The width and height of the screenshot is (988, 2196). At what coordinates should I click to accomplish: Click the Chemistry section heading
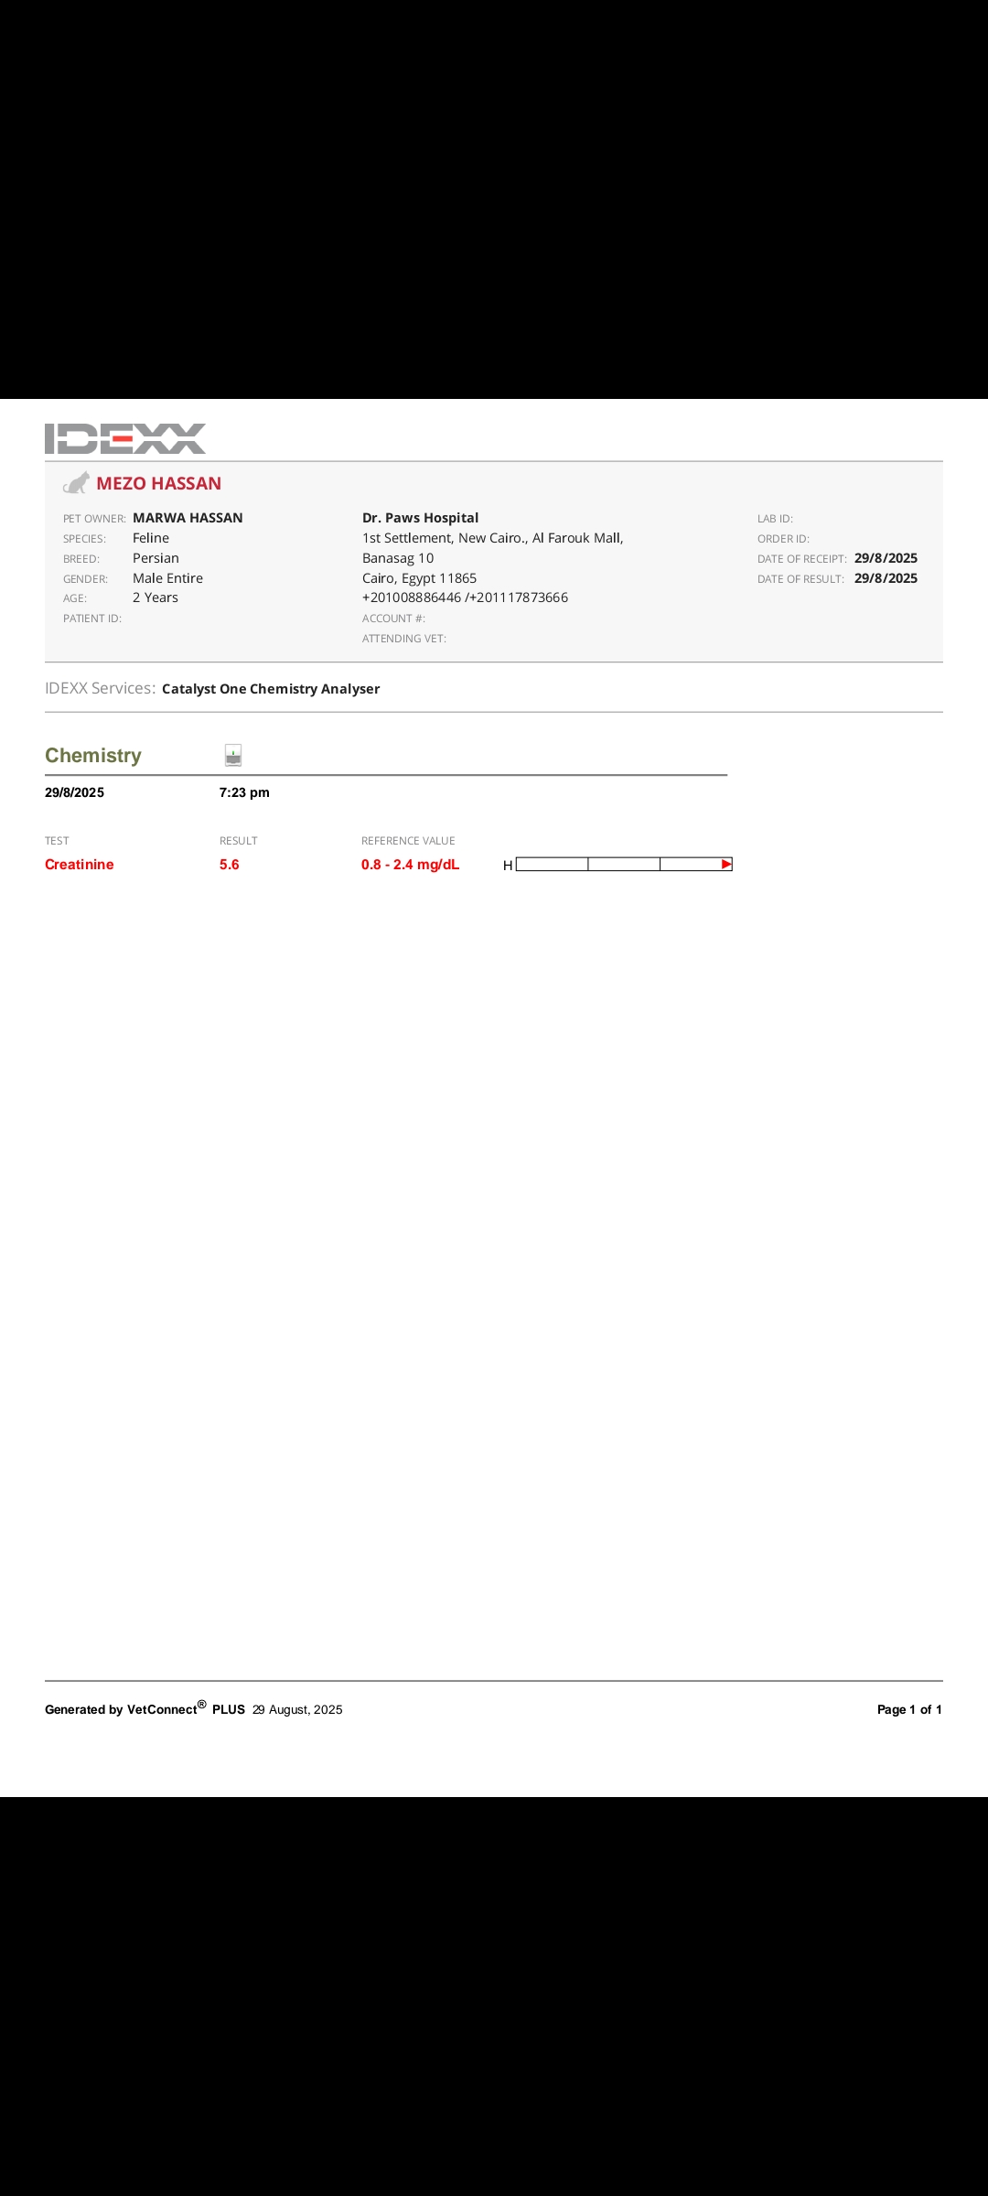pos(93,756)
